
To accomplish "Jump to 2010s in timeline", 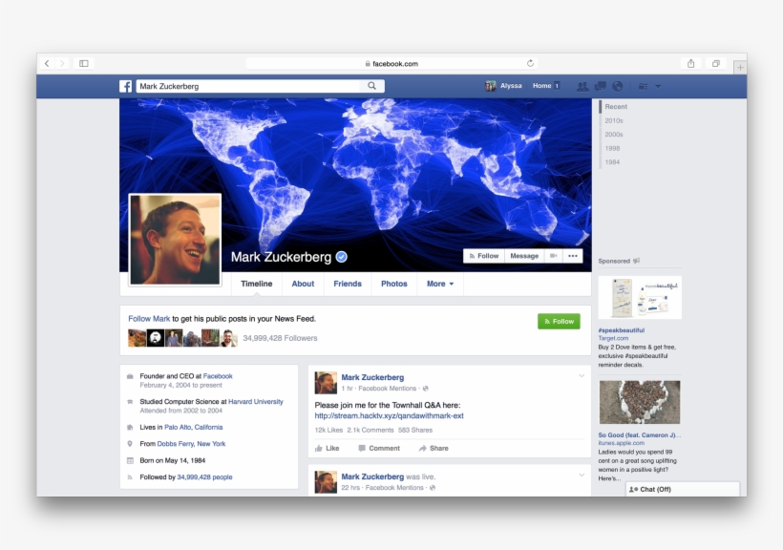I will click(x=614, y=120).
